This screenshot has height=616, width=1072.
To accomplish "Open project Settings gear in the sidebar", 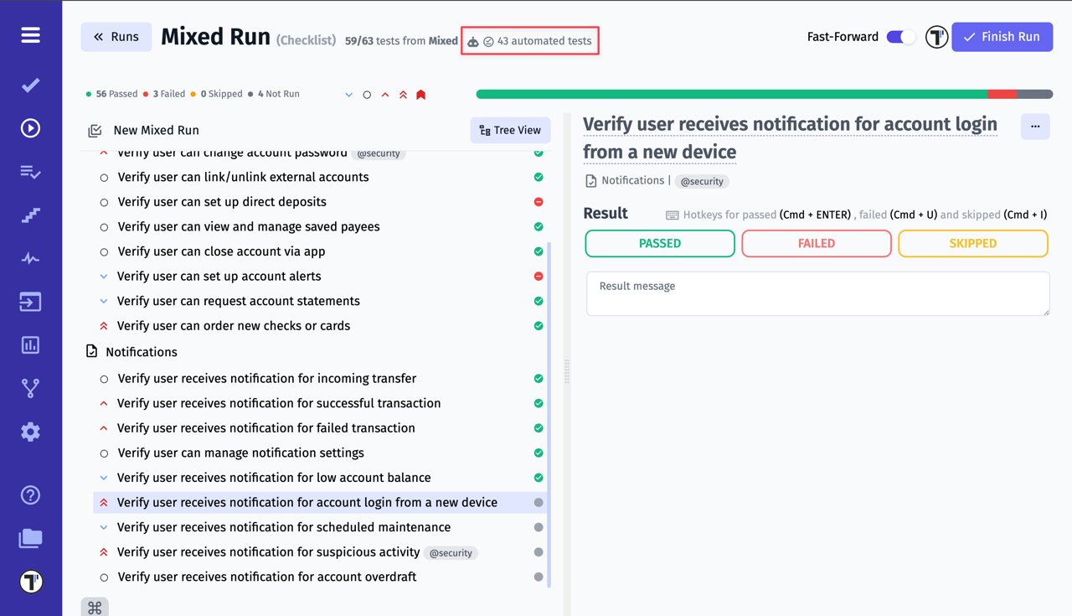I will 30,432.
